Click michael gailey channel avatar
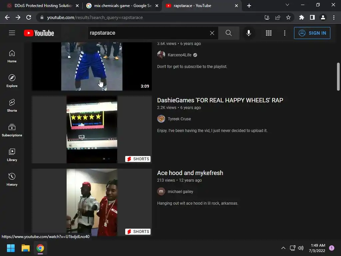 [x=161, y=192]
